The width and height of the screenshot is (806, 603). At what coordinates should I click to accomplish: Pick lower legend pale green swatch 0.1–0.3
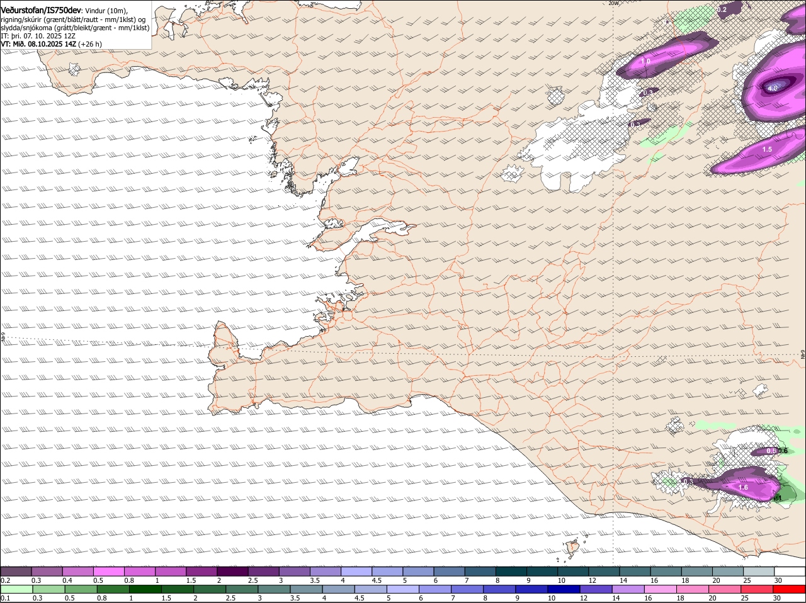17,589
